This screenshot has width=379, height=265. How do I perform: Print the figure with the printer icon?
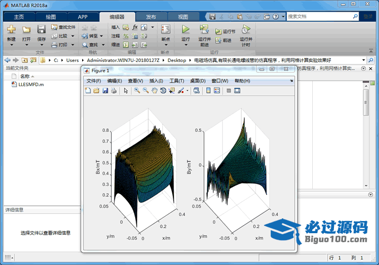(114, 91)
